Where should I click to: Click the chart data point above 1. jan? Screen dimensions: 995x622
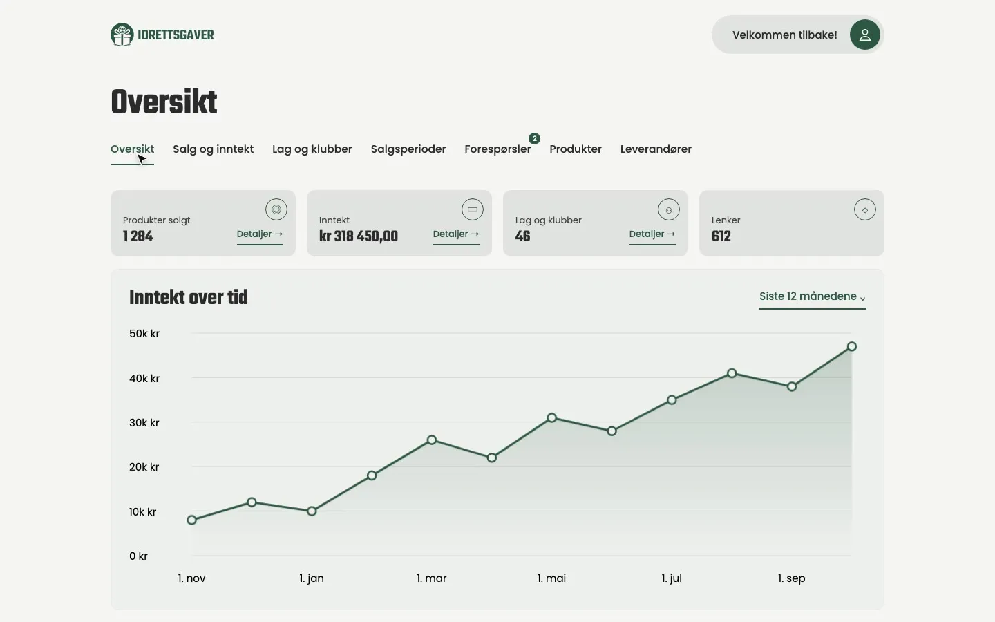(x=312, y=511)
